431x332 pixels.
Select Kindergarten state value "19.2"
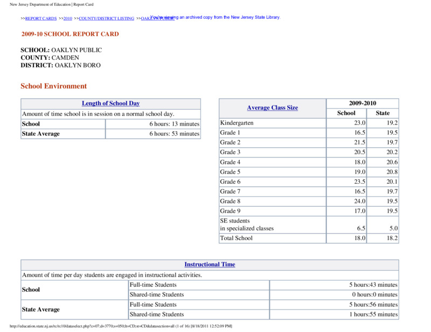(x=392, y=123)
